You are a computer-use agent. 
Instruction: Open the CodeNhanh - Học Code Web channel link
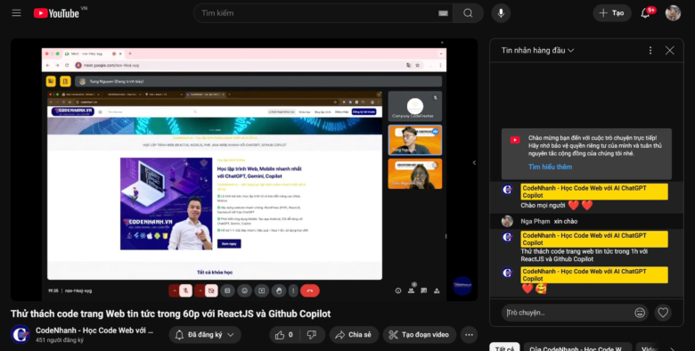(94, 331)
